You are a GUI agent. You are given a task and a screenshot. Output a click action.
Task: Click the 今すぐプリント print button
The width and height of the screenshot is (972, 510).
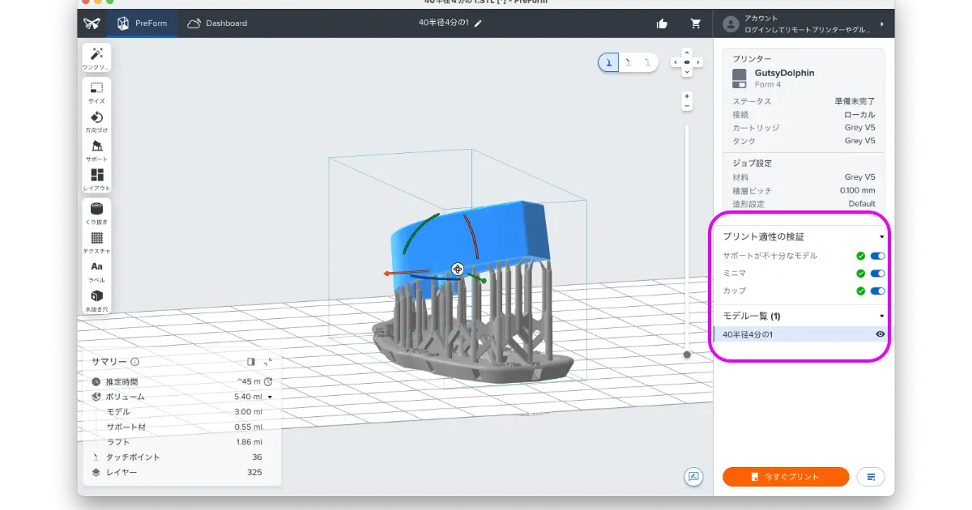tap(786, 477)
